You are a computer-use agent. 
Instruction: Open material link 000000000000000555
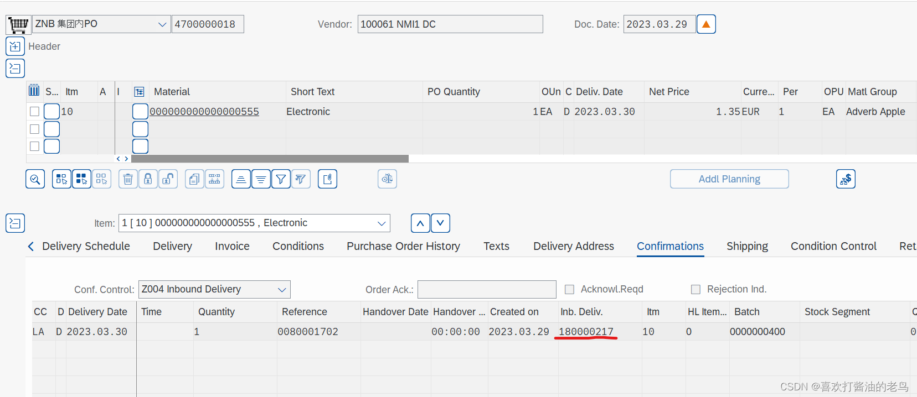coord(203,111)
